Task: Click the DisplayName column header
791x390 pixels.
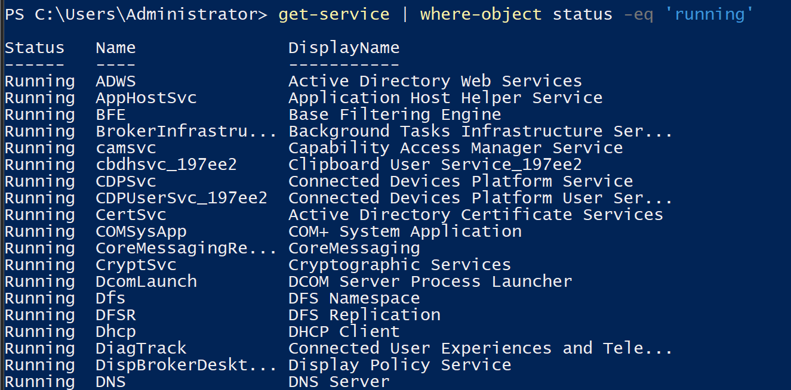Action: coord(344,48)
